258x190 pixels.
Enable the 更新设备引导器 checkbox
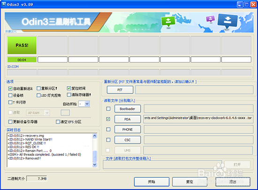click(10, 122)
